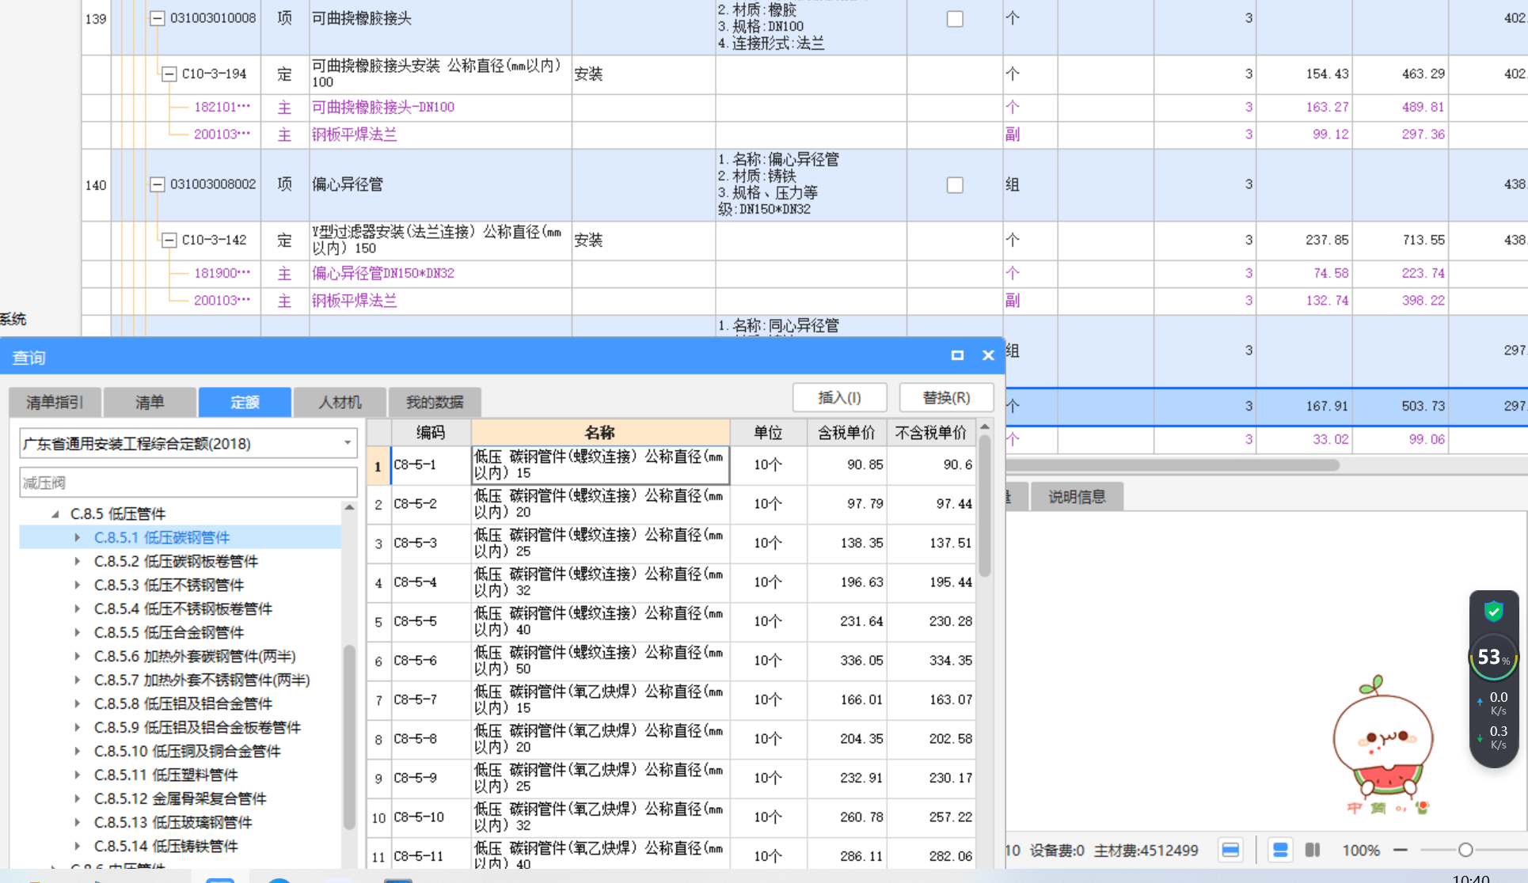Maximize the 查询 dialog window
Image resolution: width=1528 pixels, height=883 pixels.
957,355
